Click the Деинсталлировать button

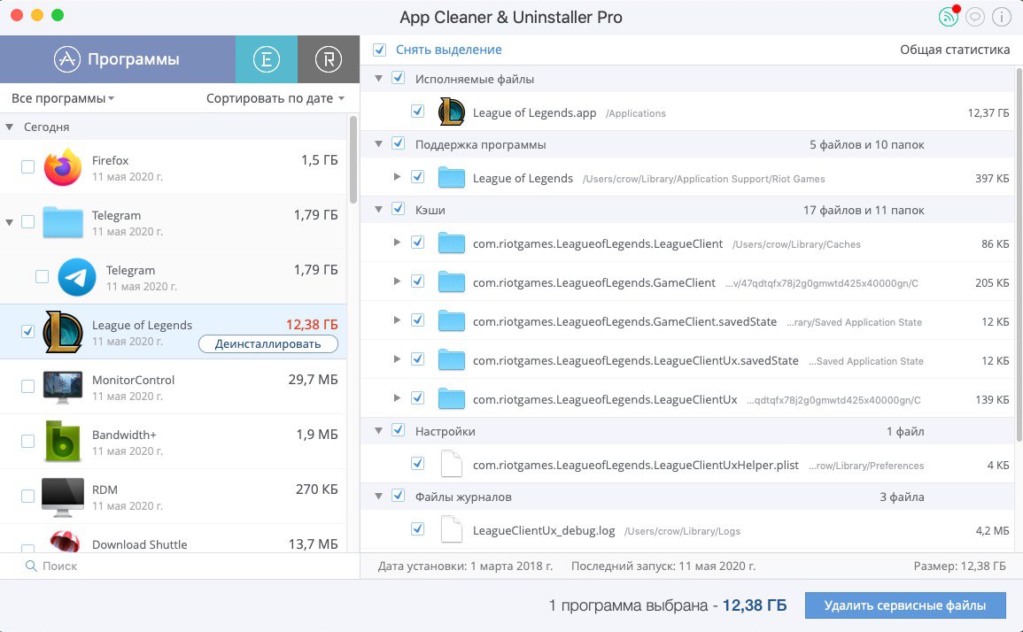click(268, 343)
